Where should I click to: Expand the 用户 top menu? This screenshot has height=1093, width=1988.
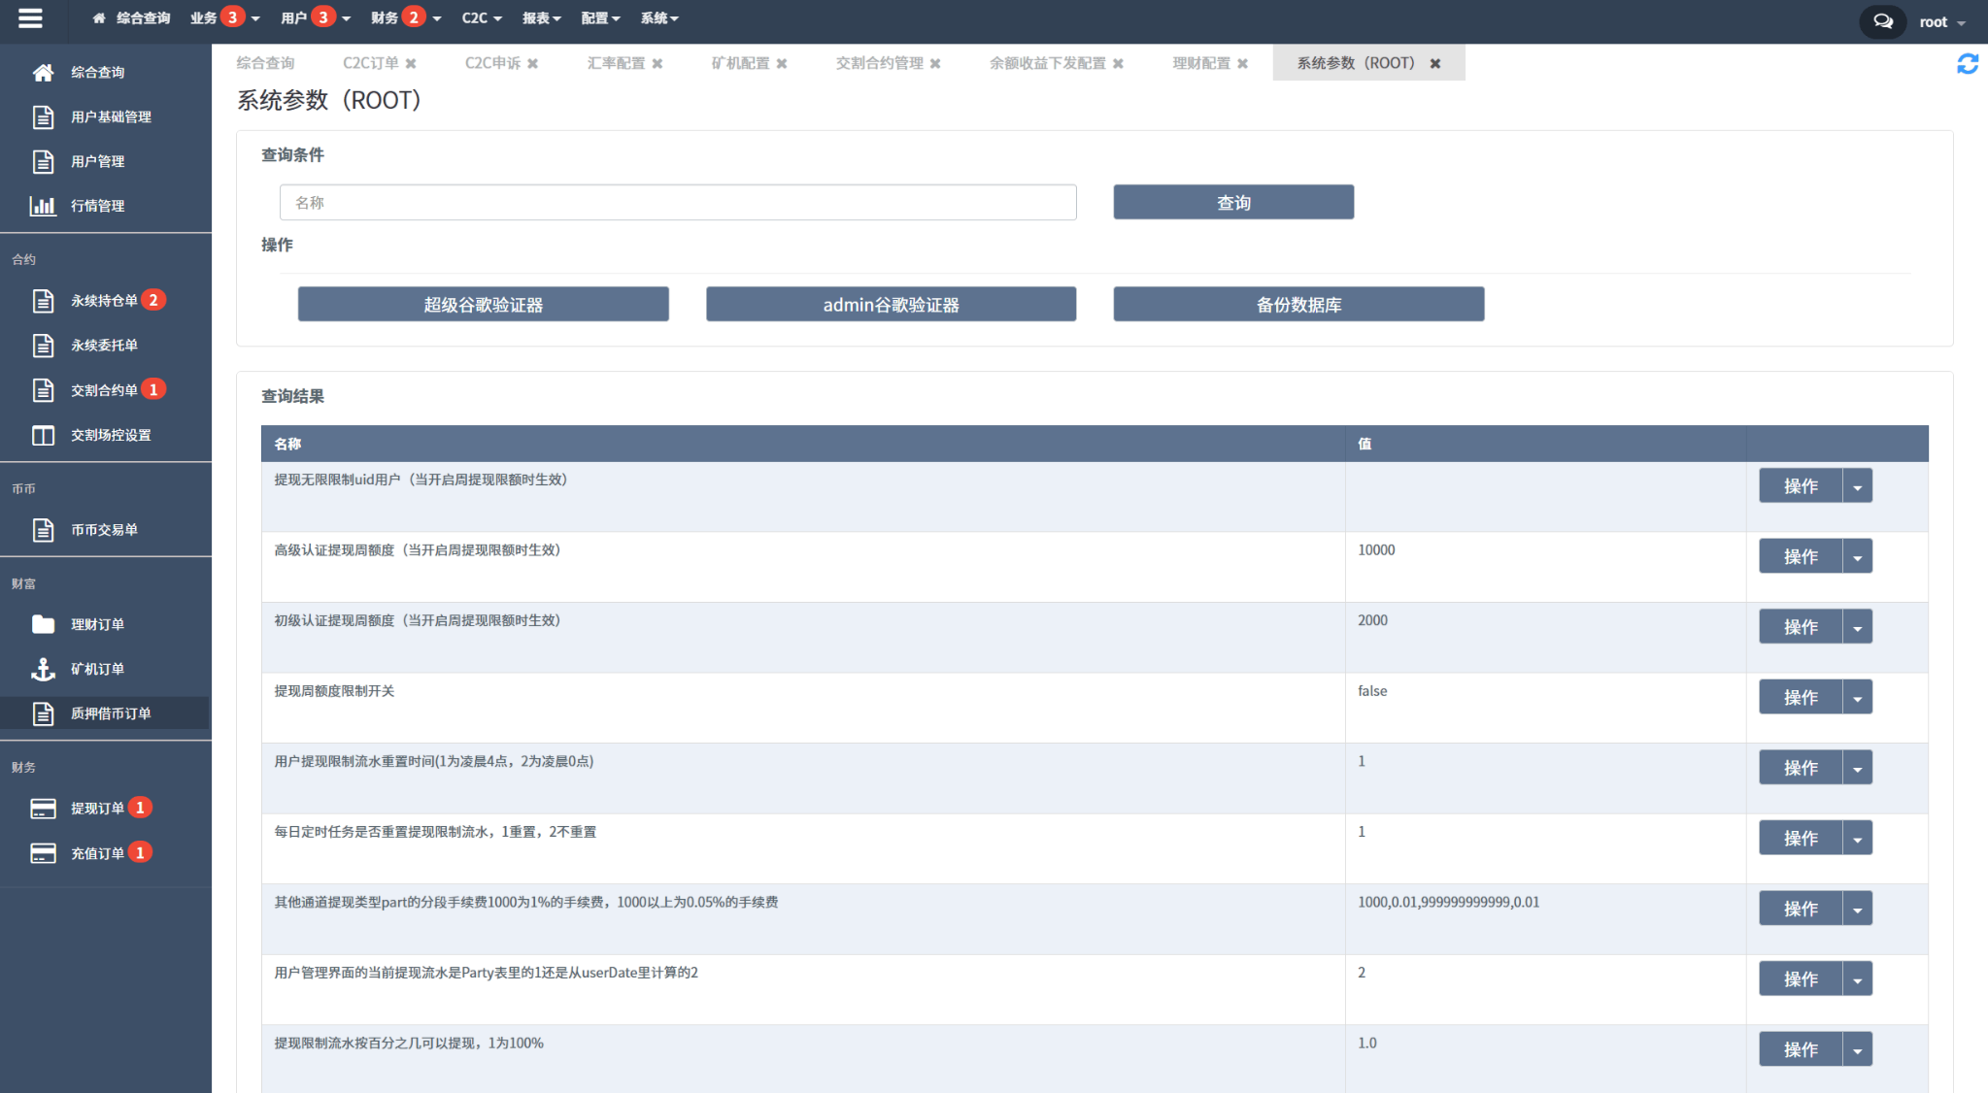click(316, 18)
